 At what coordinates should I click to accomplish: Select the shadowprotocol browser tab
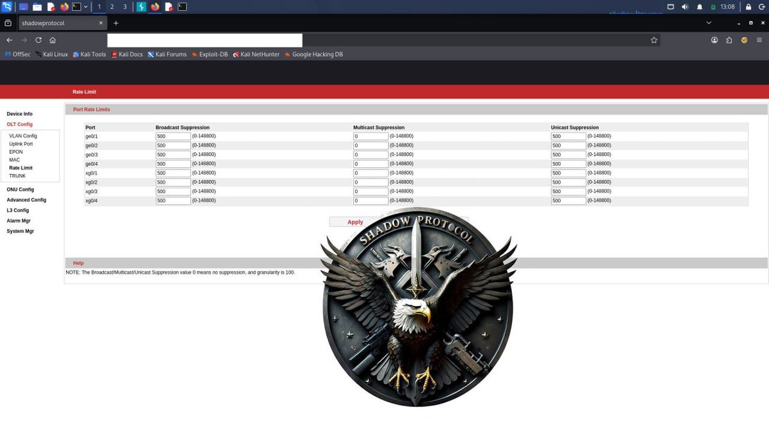62,23
